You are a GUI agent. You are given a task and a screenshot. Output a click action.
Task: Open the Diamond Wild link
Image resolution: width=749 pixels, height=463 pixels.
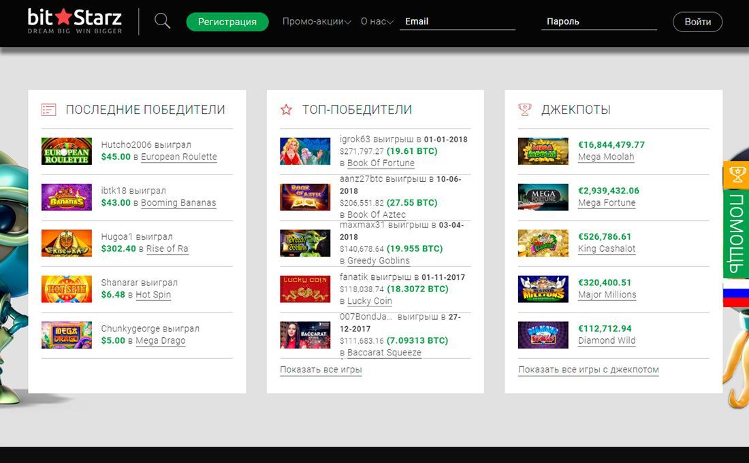pos(607,340)
